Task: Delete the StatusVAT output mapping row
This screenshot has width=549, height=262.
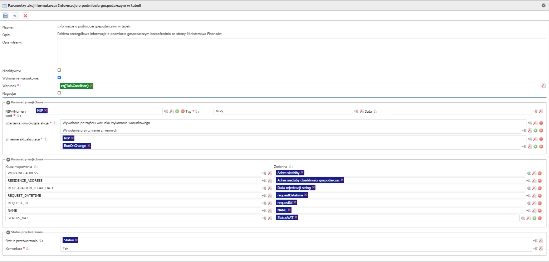Action: coord(540,218)
